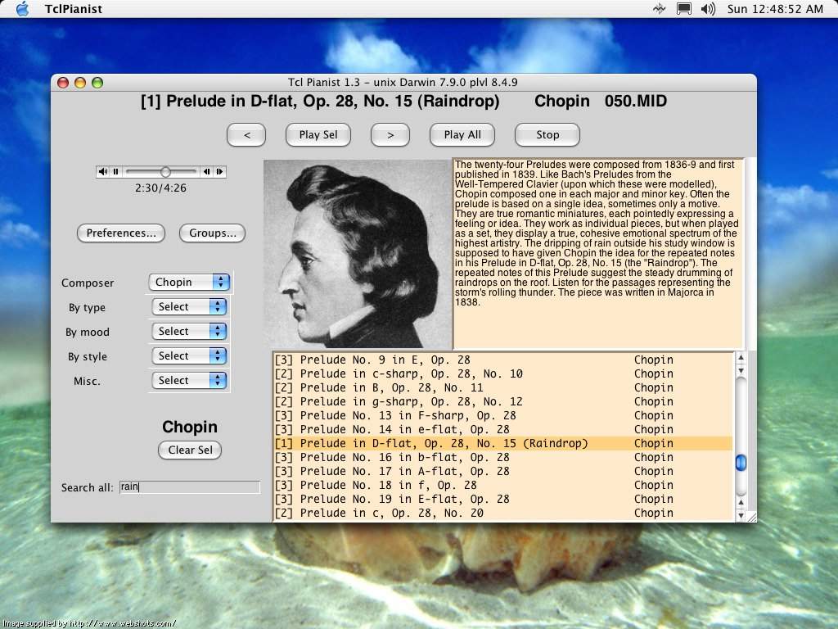Pause playback with the pause icon
Image resolution: width=838 pixels, height=629 pixels.
(115, 171)
